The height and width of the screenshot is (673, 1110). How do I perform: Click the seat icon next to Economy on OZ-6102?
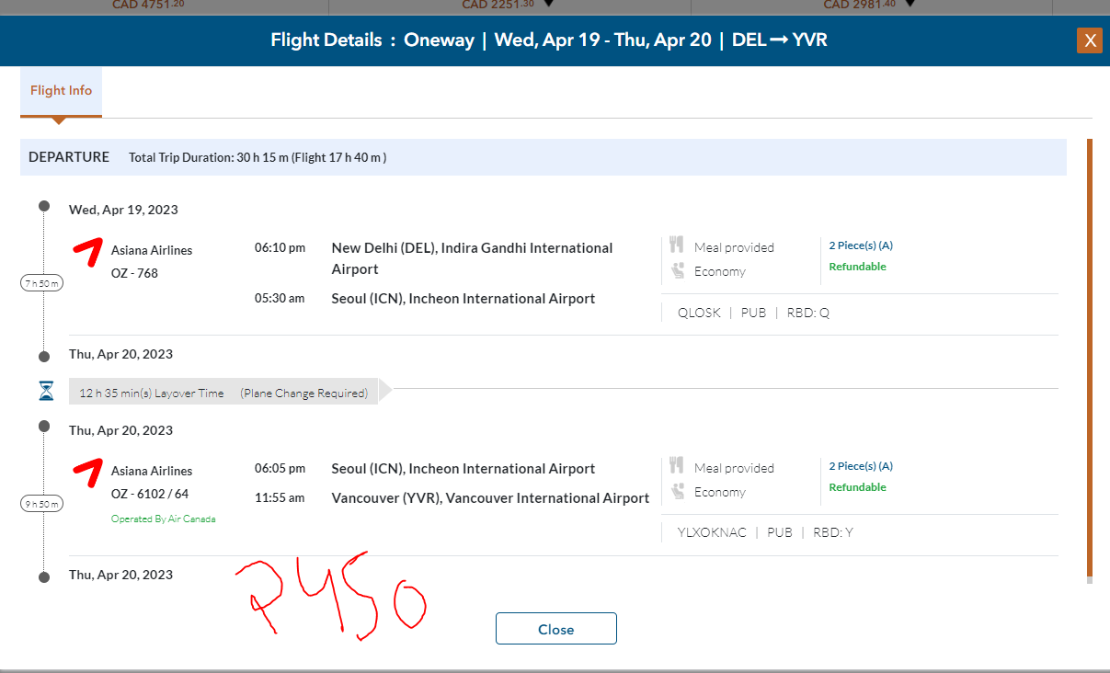point(677,491)
